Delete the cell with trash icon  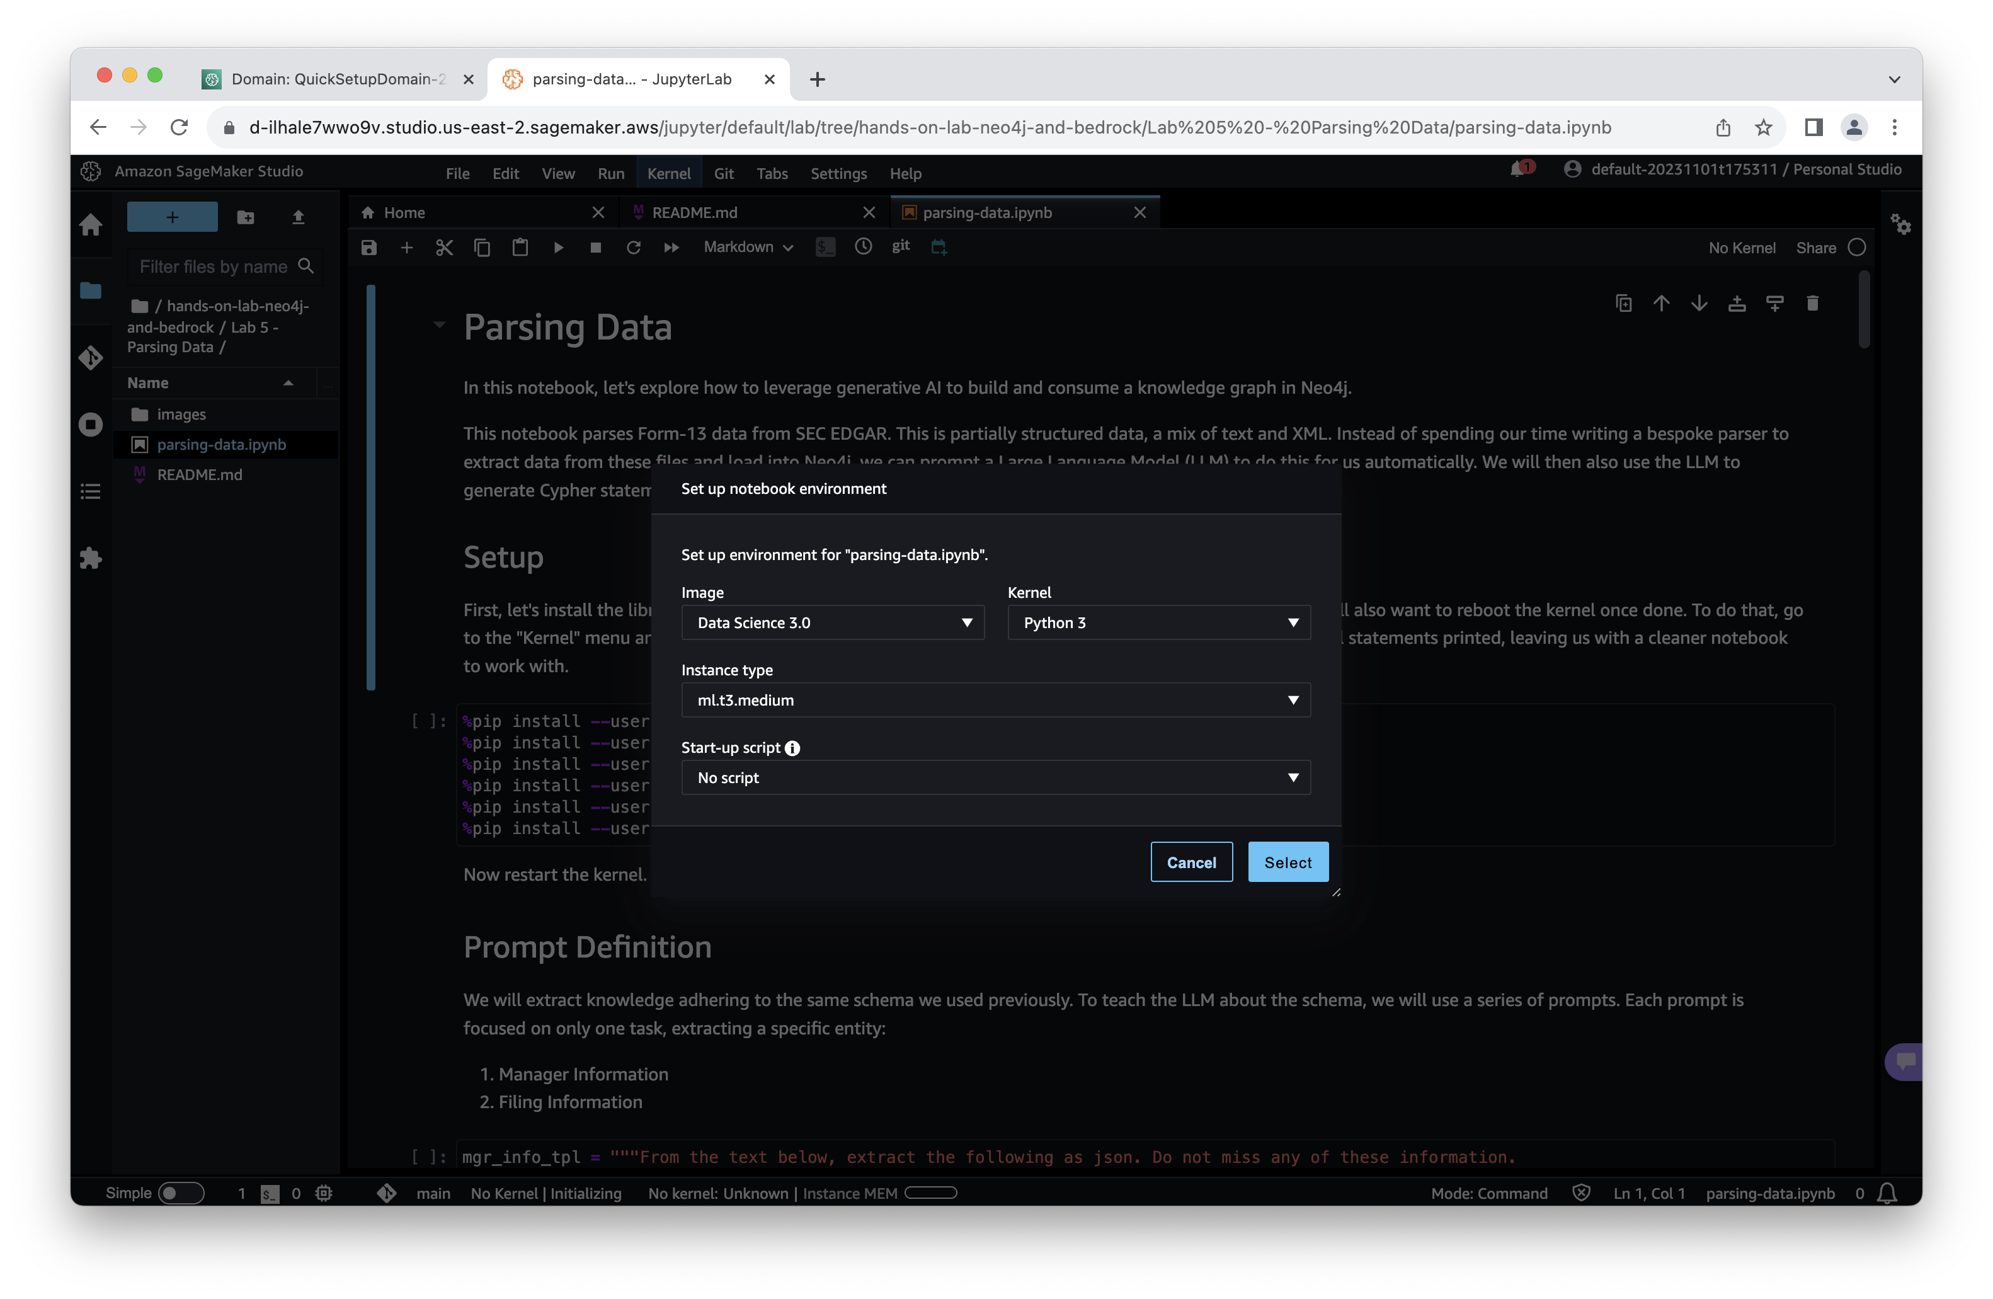click(x=1813, y=303)
